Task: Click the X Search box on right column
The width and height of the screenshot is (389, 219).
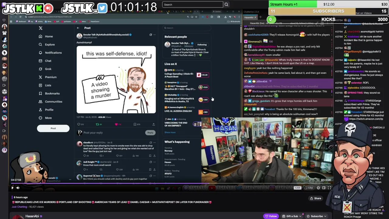Action: [x=187, y=28]
